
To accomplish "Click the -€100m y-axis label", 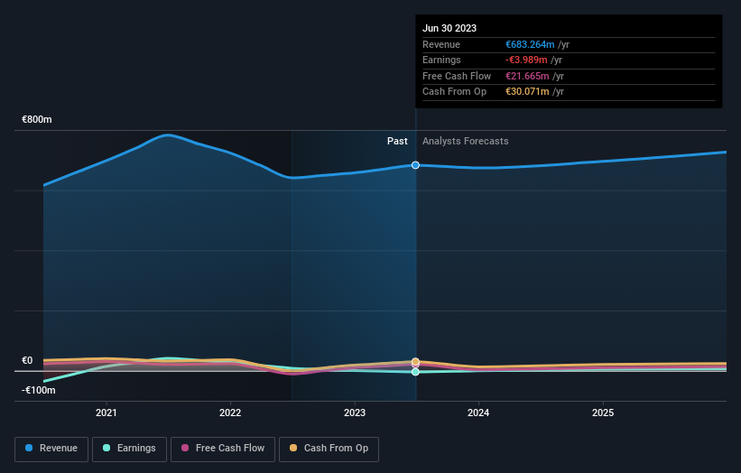I will (39, 390).
